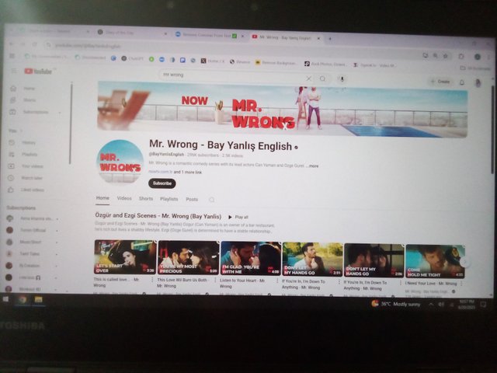Open the weather widget showing 36°C

(x=396, y=304)
